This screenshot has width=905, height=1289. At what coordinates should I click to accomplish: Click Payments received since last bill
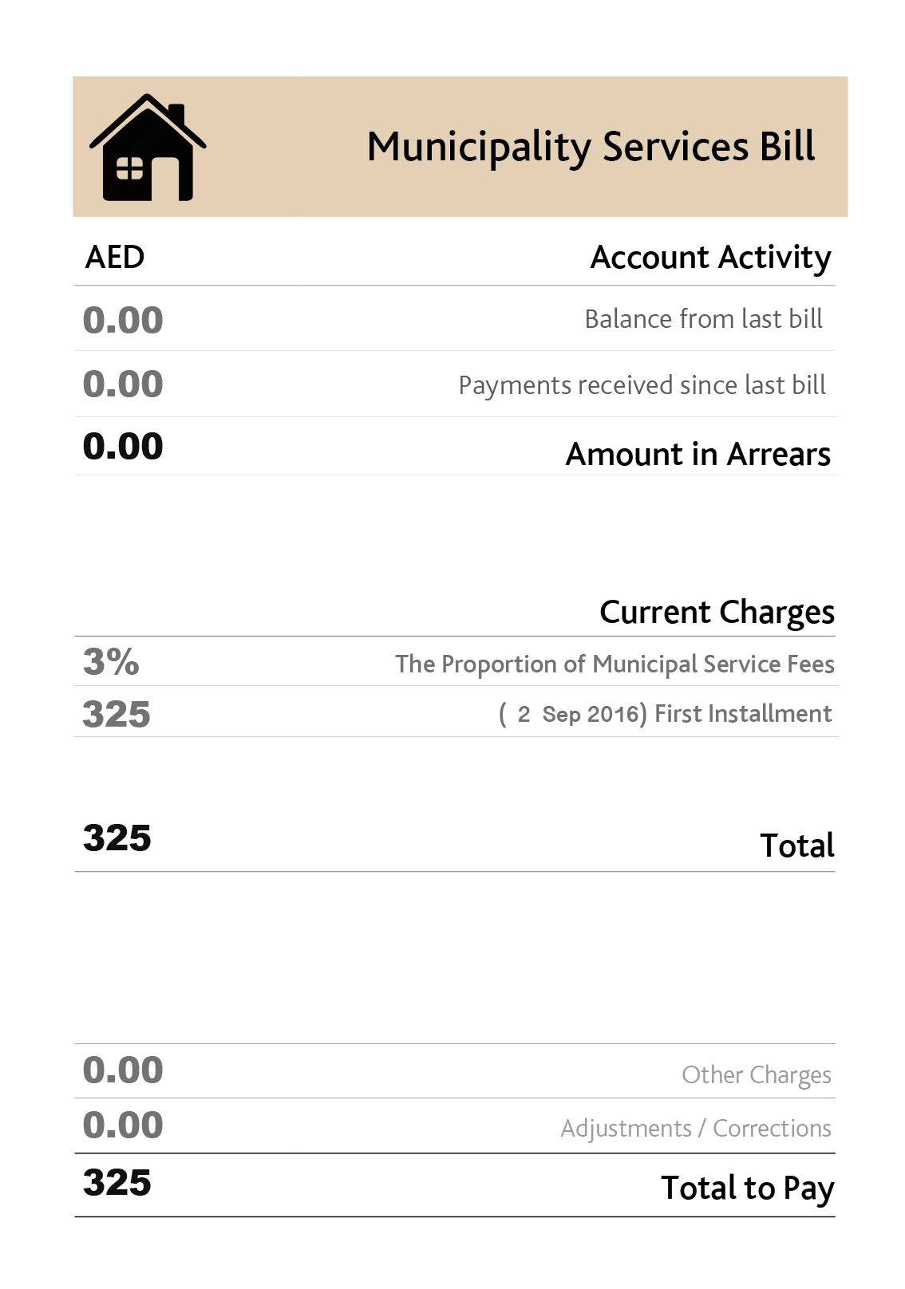point(642,385)
